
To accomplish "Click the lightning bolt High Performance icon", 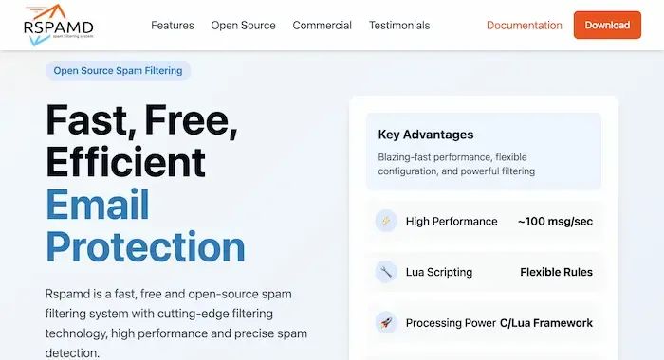I will click(x=386, y=221).
